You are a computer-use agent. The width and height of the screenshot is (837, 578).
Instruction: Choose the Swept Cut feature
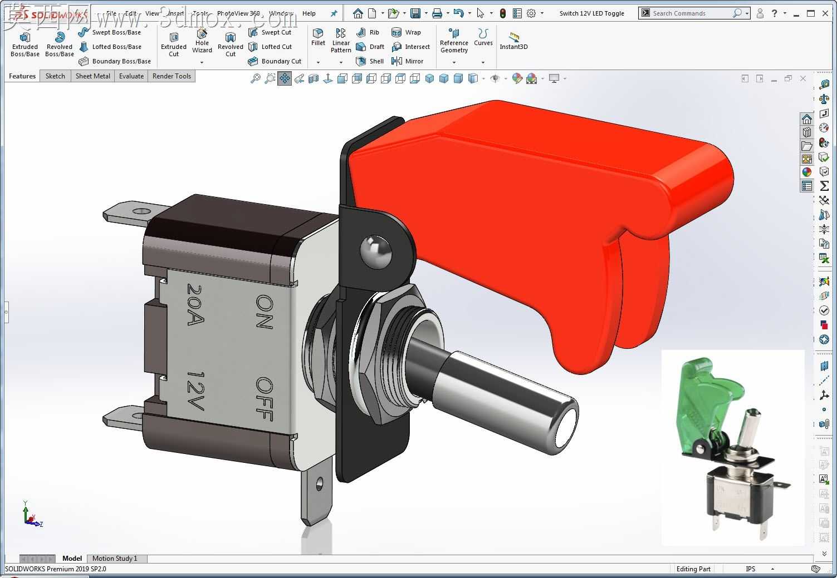tap(270, 32)
